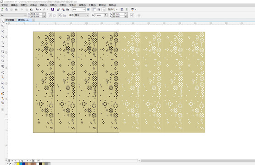Expand the application launcher dropdown arrow

tap(136, 10)
